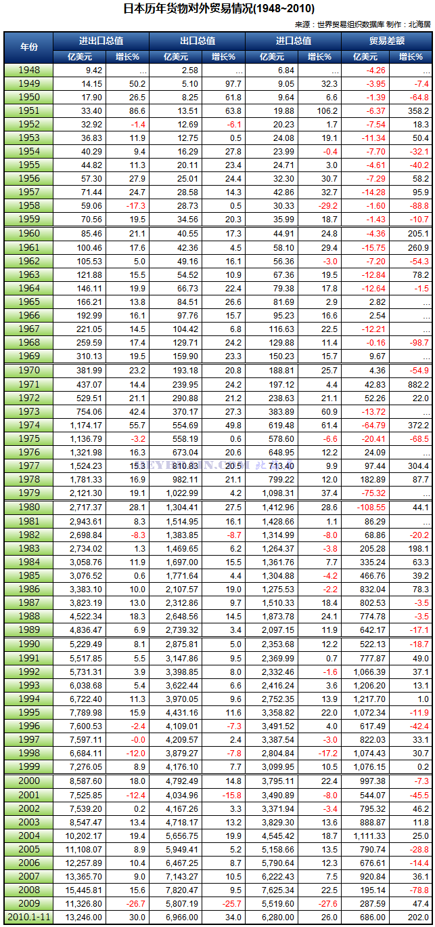Viewport: 435px width, 927px height.
Task: Select the 1948 year row label
Action: point(28,70)
